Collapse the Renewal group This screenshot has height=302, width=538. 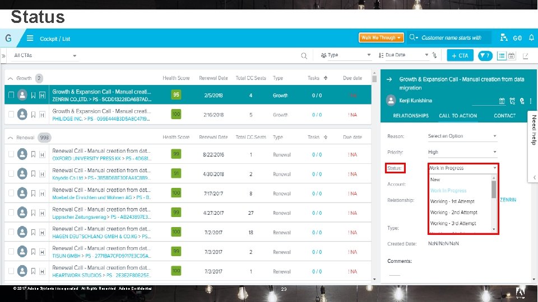click(x=10, y=138)
